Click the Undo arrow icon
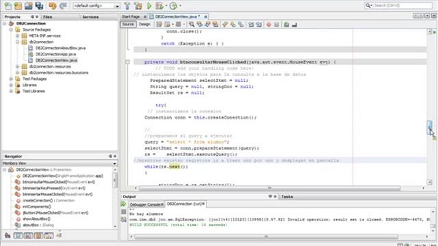 coord(52,5)
